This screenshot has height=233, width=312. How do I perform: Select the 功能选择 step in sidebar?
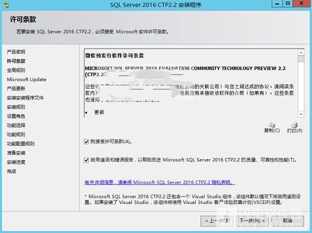point(16,125)
